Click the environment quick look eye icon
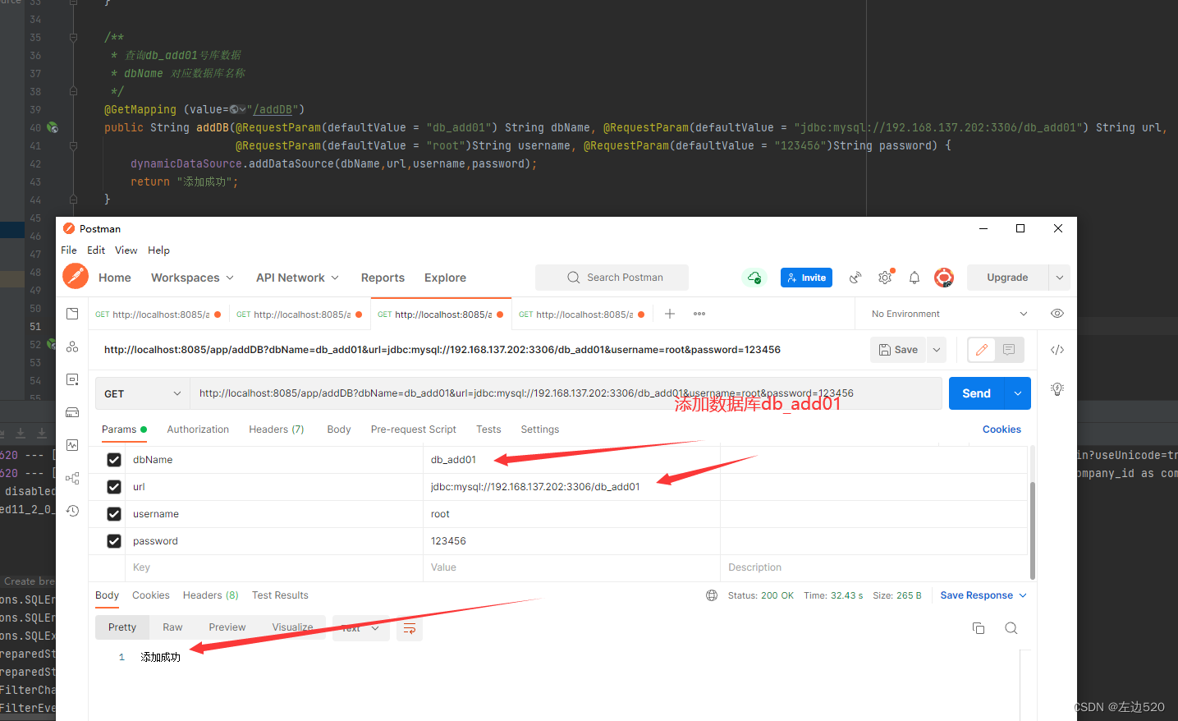Viewport: 1178px width, 721px height. point(1057,314)
